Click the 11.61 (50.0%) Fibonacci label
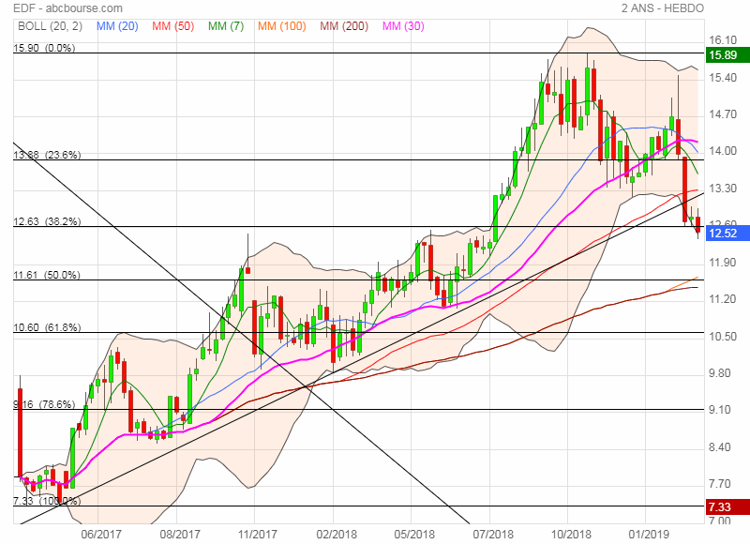The image size is (750, 544). [x=46, y=275]
